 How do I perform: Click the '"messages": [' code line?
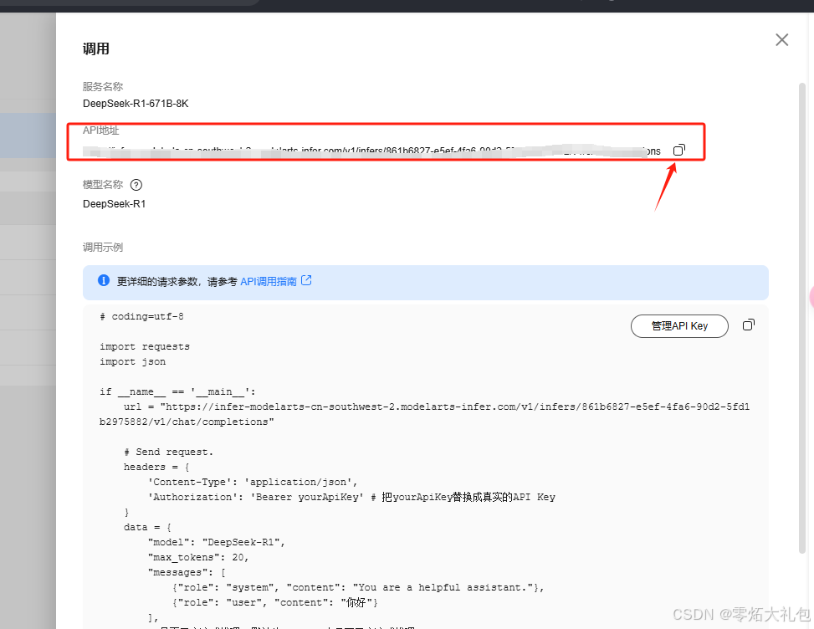pos(187,572)
